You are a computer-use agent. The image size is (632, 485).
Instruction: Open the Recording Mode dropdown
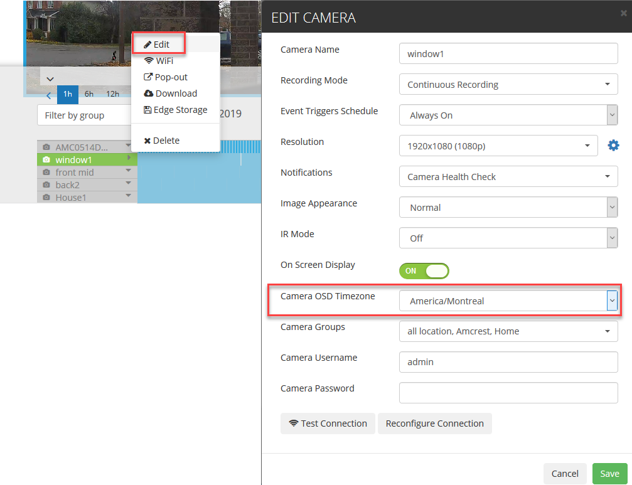point(508,84)
